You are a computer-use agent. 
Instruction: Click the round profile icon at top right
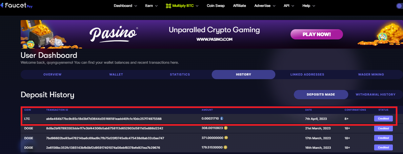coord(399,6)
